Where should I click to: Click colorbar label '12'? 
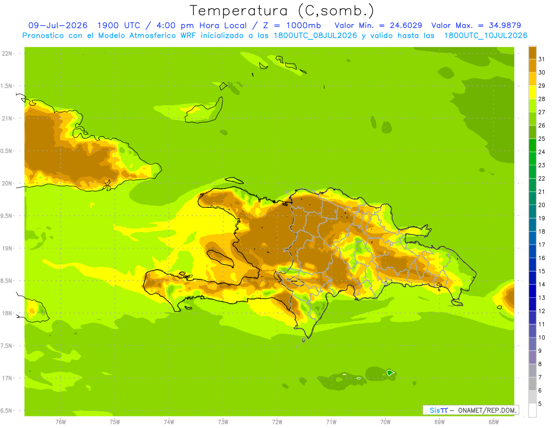pyautogui.click(x=542, y=311)
